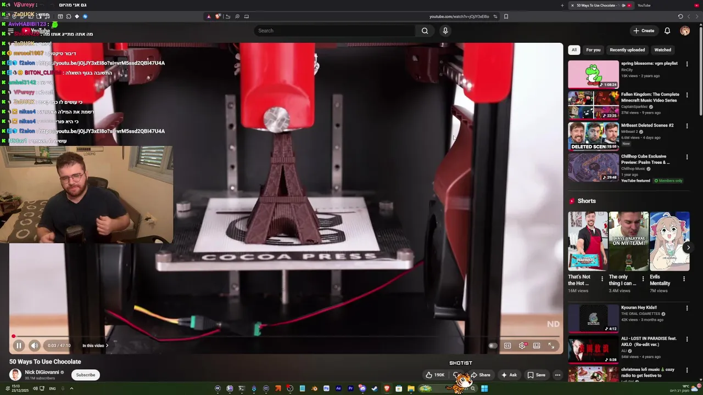Expand the In this video chapters
This screenshot has height=395, width=703.
(96, 346)
